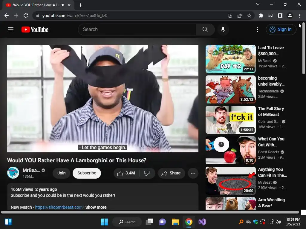Image resolution: width=306 pixels, height=229 pixels.
Task: Click 'What Can You Cut With...' title
Action: click(x=271, y=142)
